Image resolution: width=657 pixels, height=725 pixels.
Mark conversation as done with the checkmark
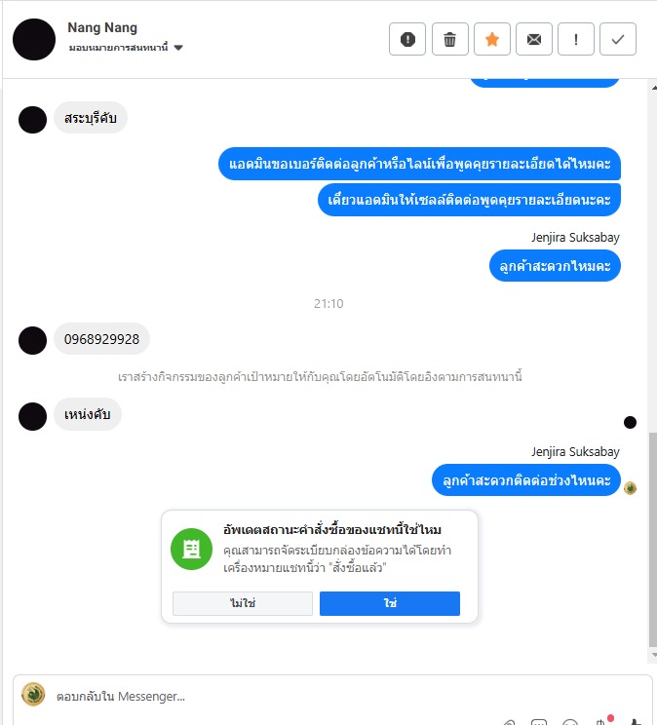[x=618, y=39]
